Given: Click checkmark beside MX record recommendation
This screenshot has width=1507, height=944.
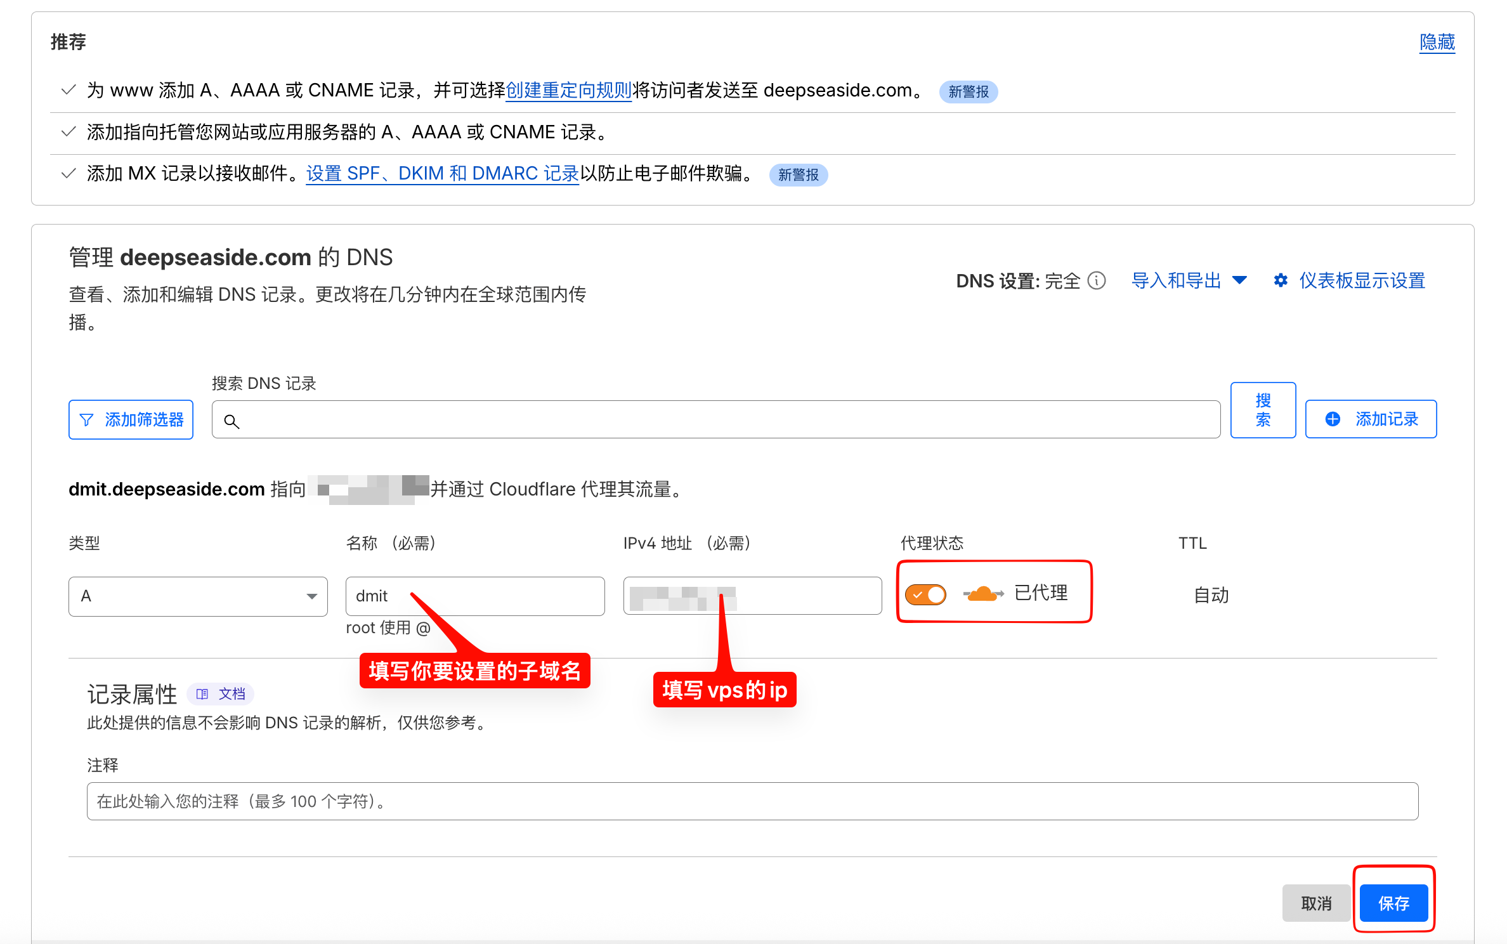Looking at the screenshot, I should (x=68, y=173).
